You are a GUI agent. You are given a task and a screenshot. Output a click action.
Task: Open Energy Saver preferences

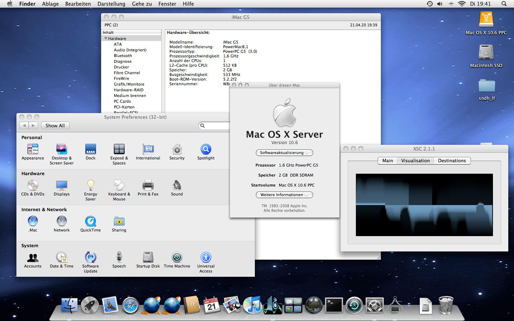(x=90, y=185)
